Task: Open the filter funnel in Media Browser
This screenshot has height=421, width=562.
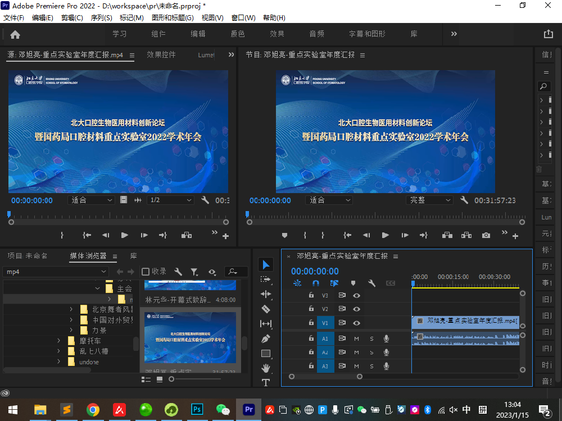Action: pyautogui.click(x=194, y=272)
